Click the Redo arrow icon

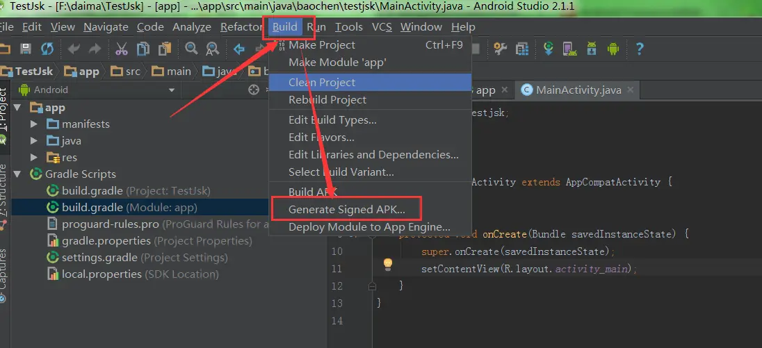pos(95,49)
